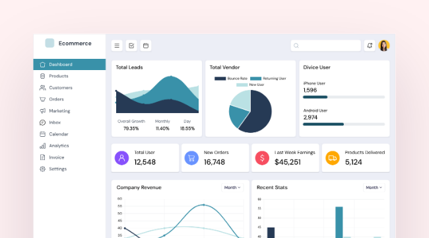Toggle Bounce Rate legend swatch
The image size is (429, 238).
220,79
